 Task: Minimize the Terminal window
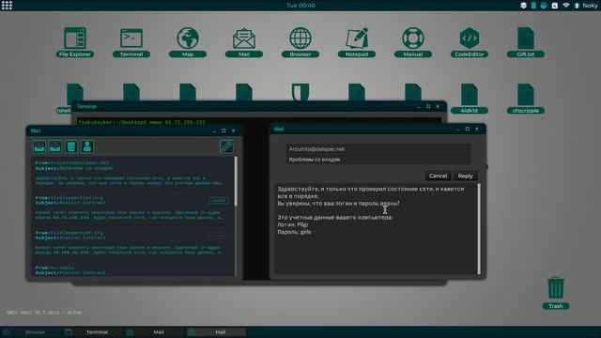point(419,107)
